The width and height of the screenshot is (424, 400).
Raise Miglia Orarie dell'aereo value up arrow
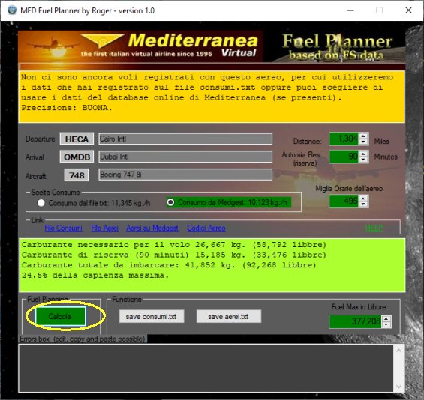tap(363, 199)
